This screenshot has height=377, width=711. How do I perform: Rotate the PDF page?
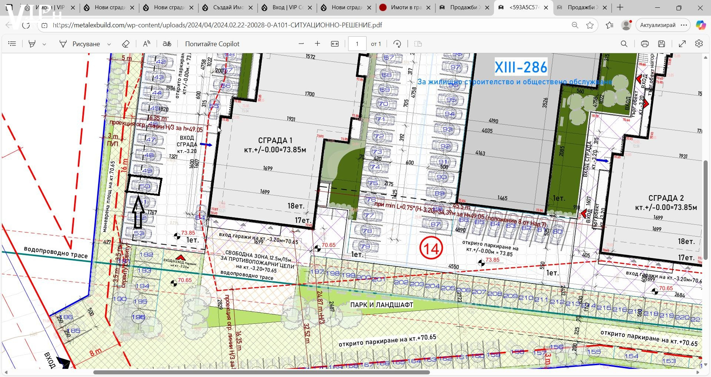click(397, 44)
